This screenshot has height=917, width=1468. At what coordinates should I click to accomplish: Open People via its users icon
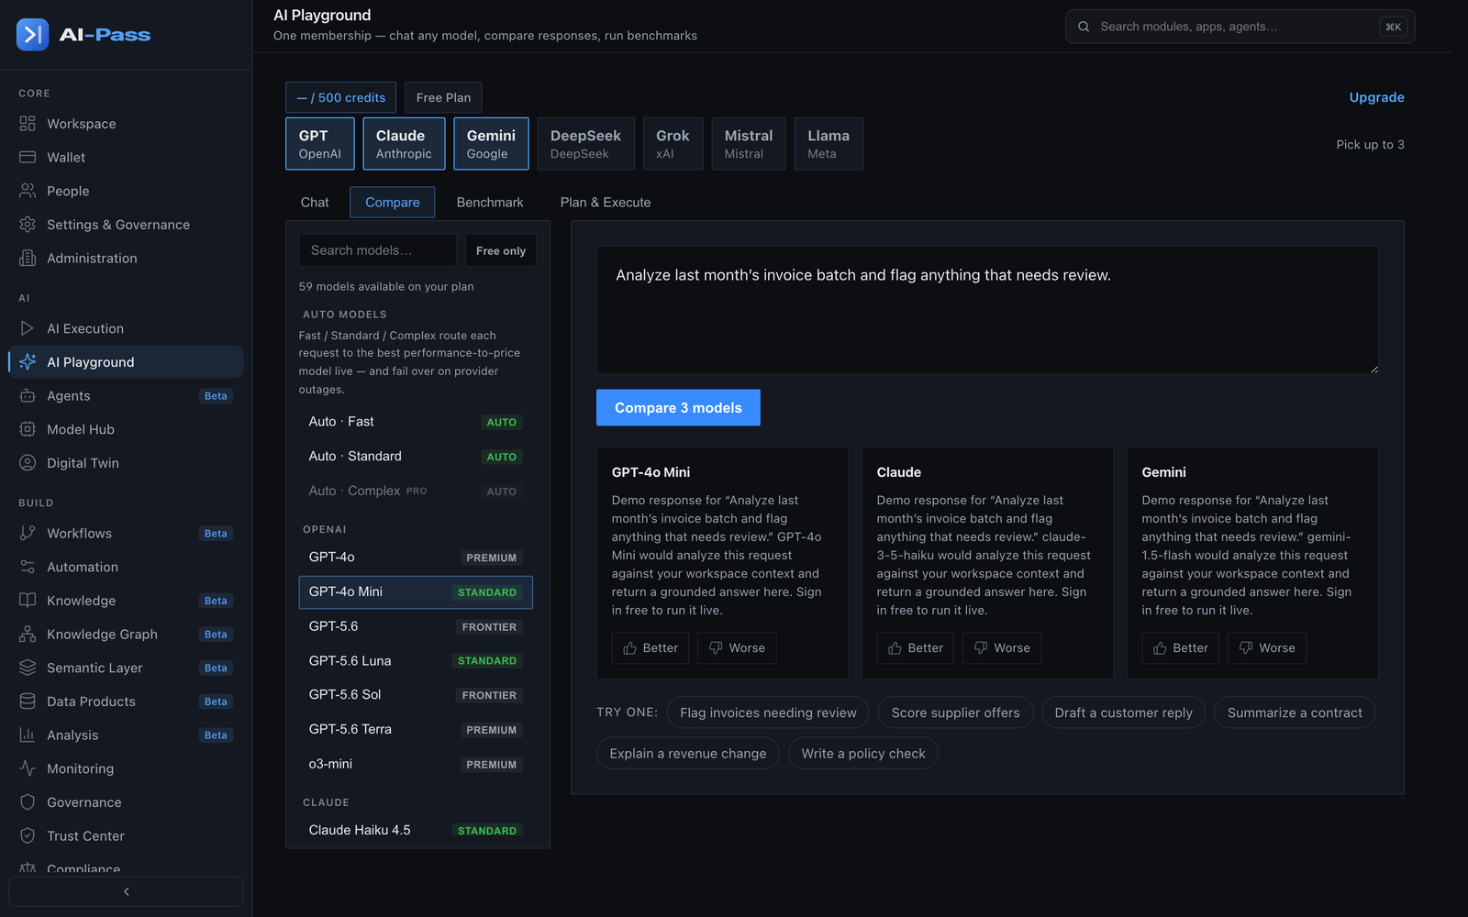[x=28, y=191]
